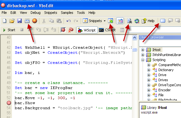Click the Object Browser search field
181x118 pixels.
click(x=160, y=43)
